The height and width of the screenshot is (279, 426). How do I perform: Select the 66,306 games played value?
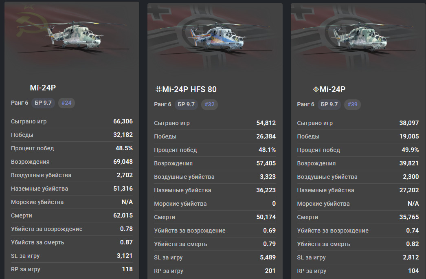(123, 121)
